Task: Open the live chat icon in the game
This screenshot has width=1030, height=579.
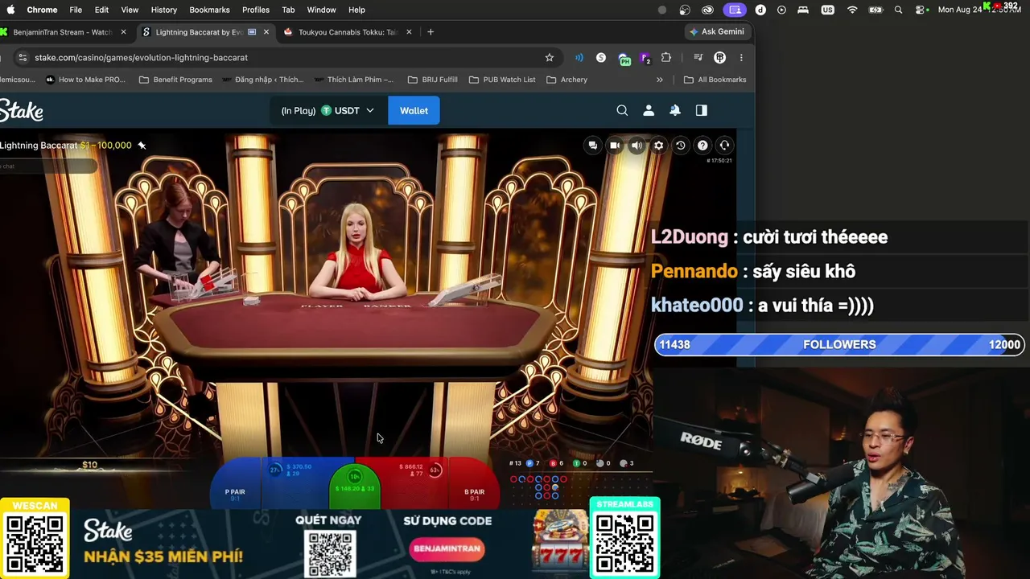Action: click(593, 146)
